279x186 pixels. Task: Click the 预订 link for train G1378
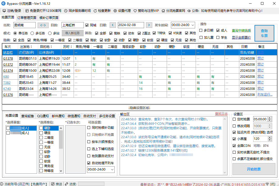click(x=260, y=58)
